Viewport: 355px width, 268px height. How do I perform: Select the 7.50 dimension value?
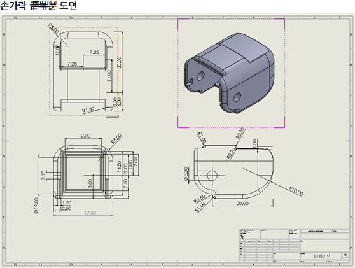click(x=125, y=183)
